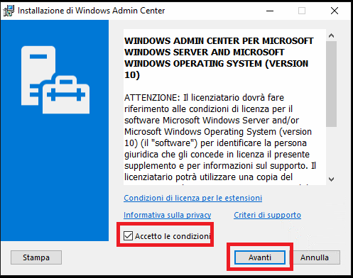Click the down arrow of the license scrollbar
Image resolution: width=353 pixels, height=278 pixels.
331,179
